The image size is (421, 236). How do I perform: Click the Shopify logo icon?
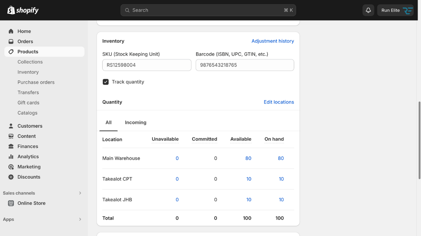click(11, 10)
